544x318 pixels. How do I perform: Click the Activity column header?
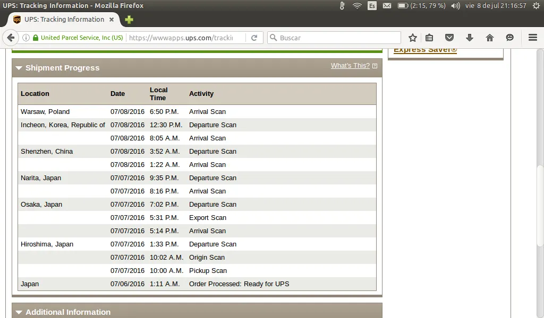click(201, 94)
